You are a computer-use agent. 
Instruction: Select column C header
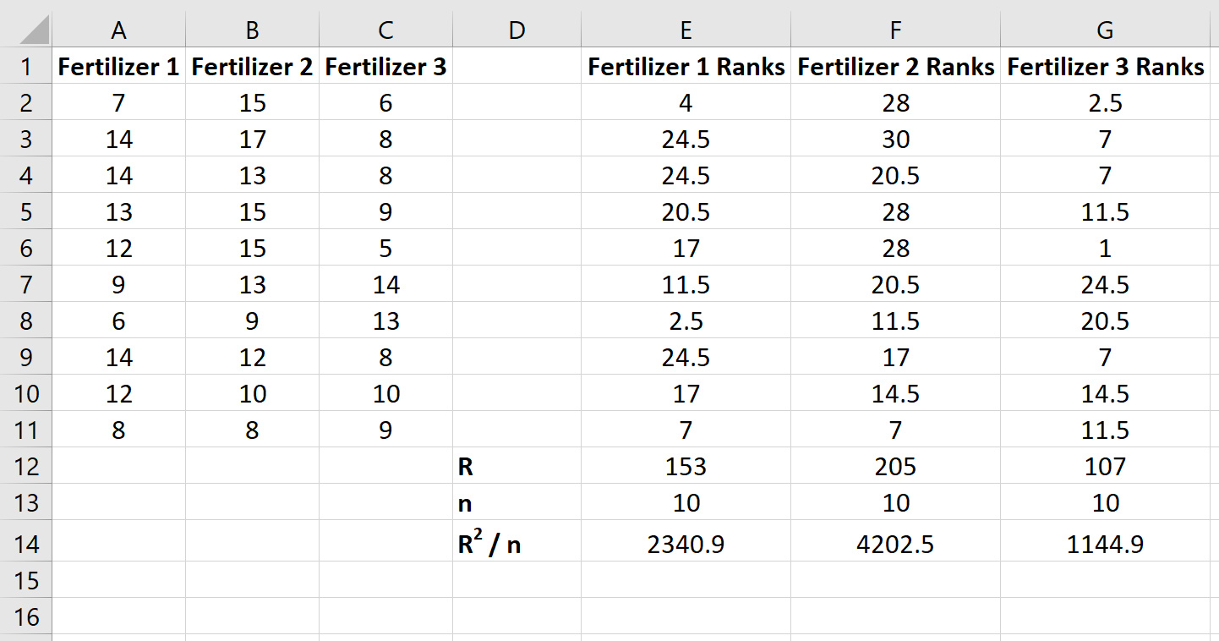pos(386,30)
